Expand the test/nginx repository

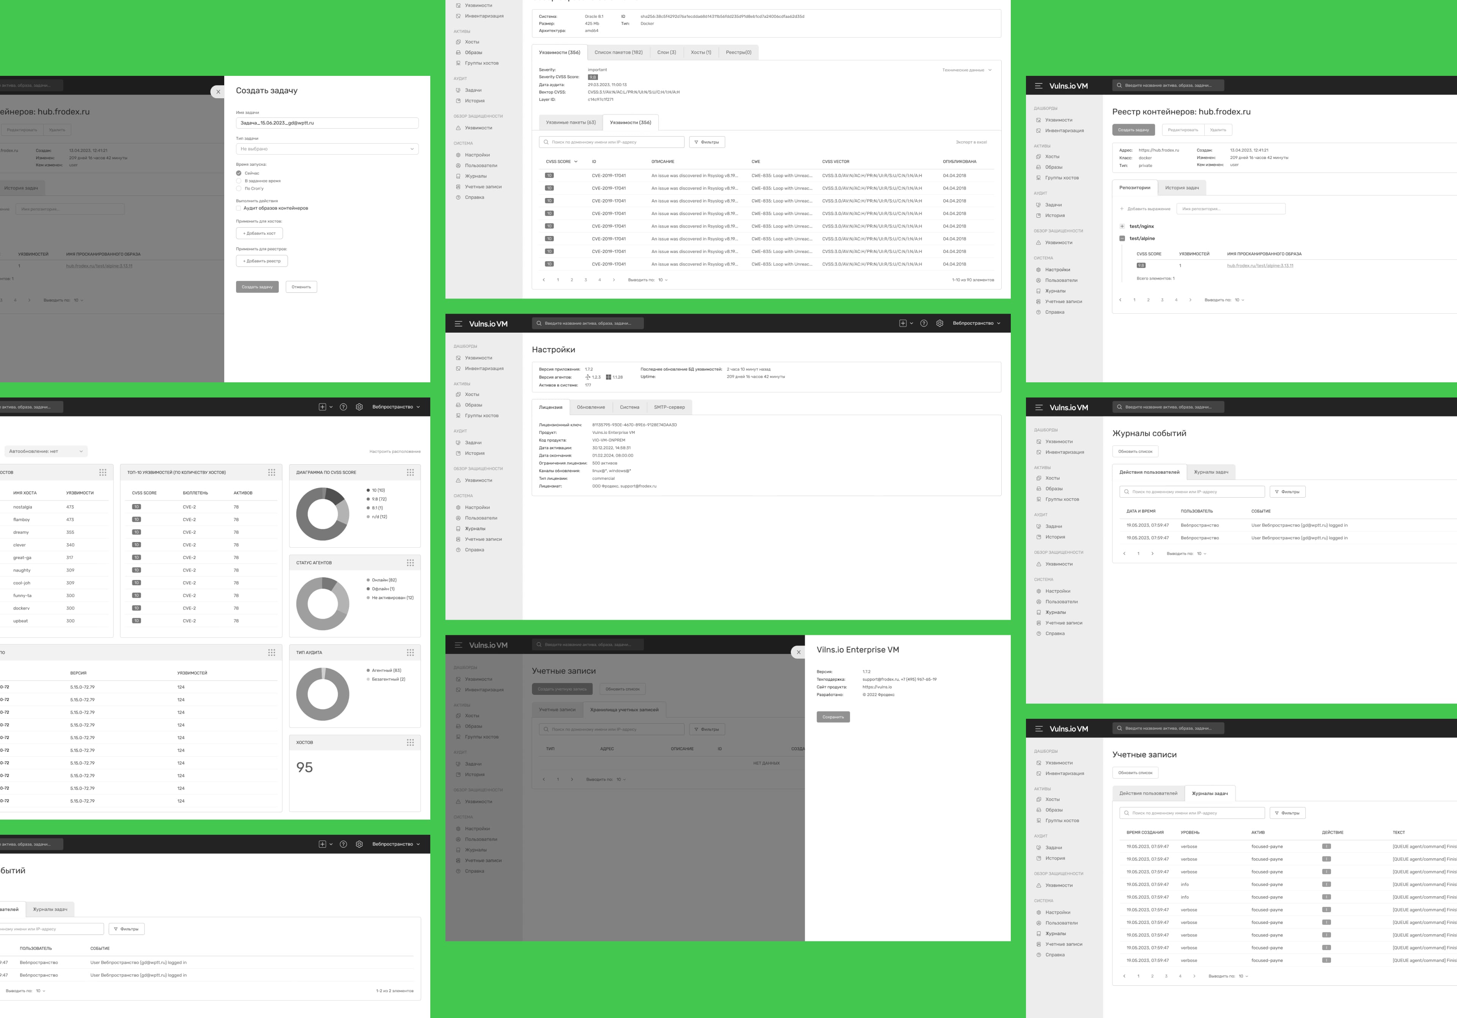pos(1122,226)
